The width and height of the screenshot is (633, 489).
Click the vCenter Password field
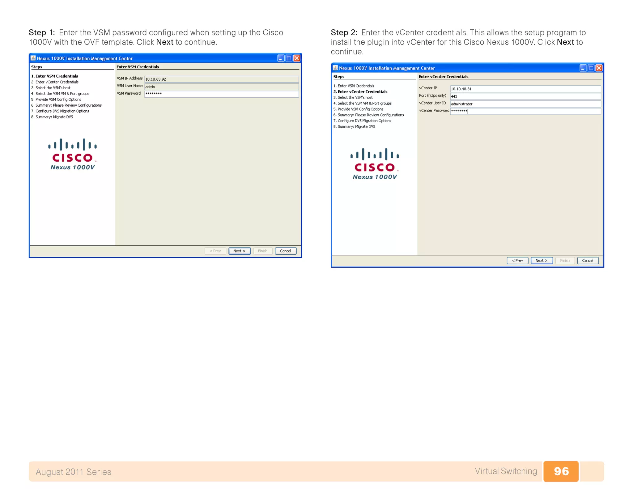point(525,111)
